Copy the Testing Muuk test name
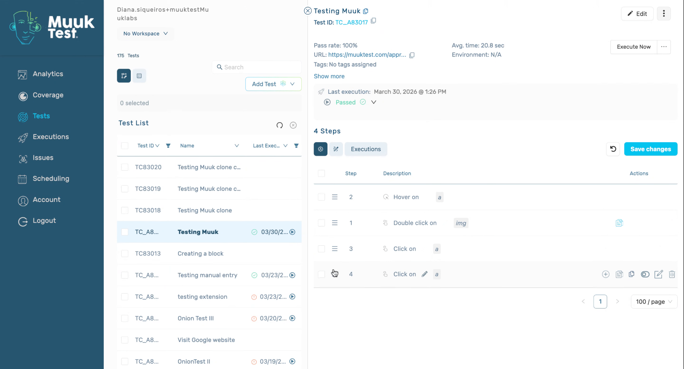 pyautogui.click(x=366, y=11)
